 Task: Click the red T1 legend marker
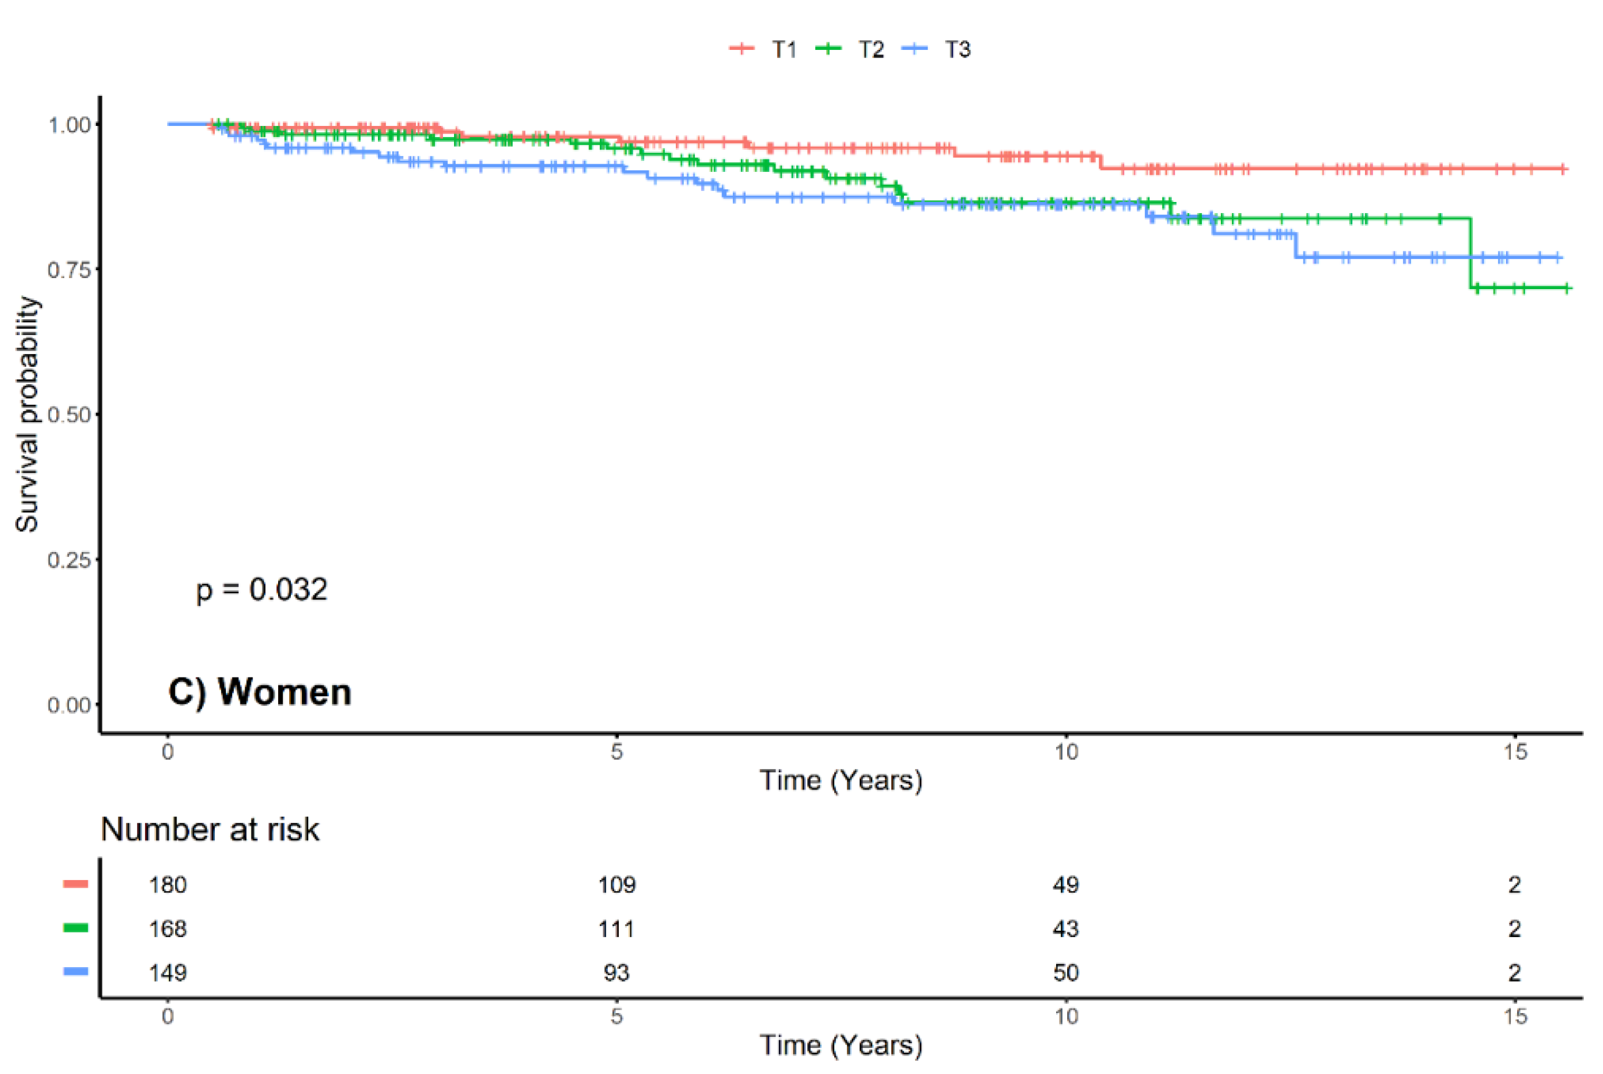point(741,49)
